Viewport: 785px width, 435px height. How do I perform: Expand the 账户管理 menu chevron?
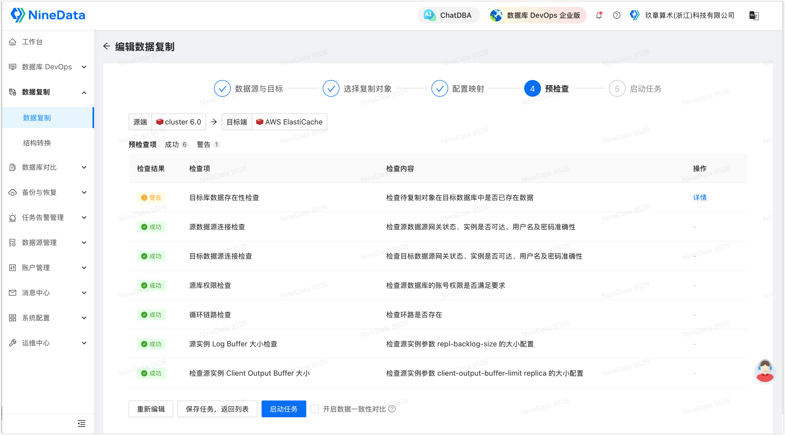point(84,267)
